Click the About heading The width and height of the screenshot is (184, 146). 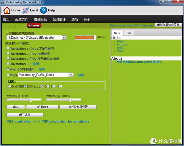pos(116,58)
